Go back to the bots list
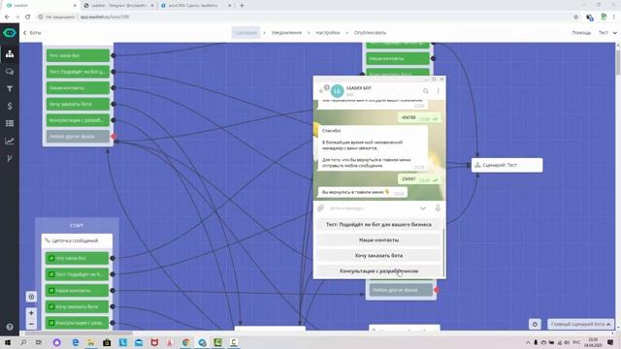This screenshot has height=349, width=621. click(x=32, y=33)
